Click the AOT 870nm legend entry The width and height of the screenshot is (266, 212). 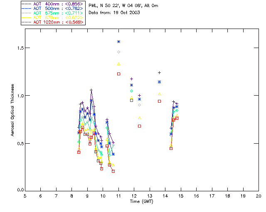(x=53, y=17)
